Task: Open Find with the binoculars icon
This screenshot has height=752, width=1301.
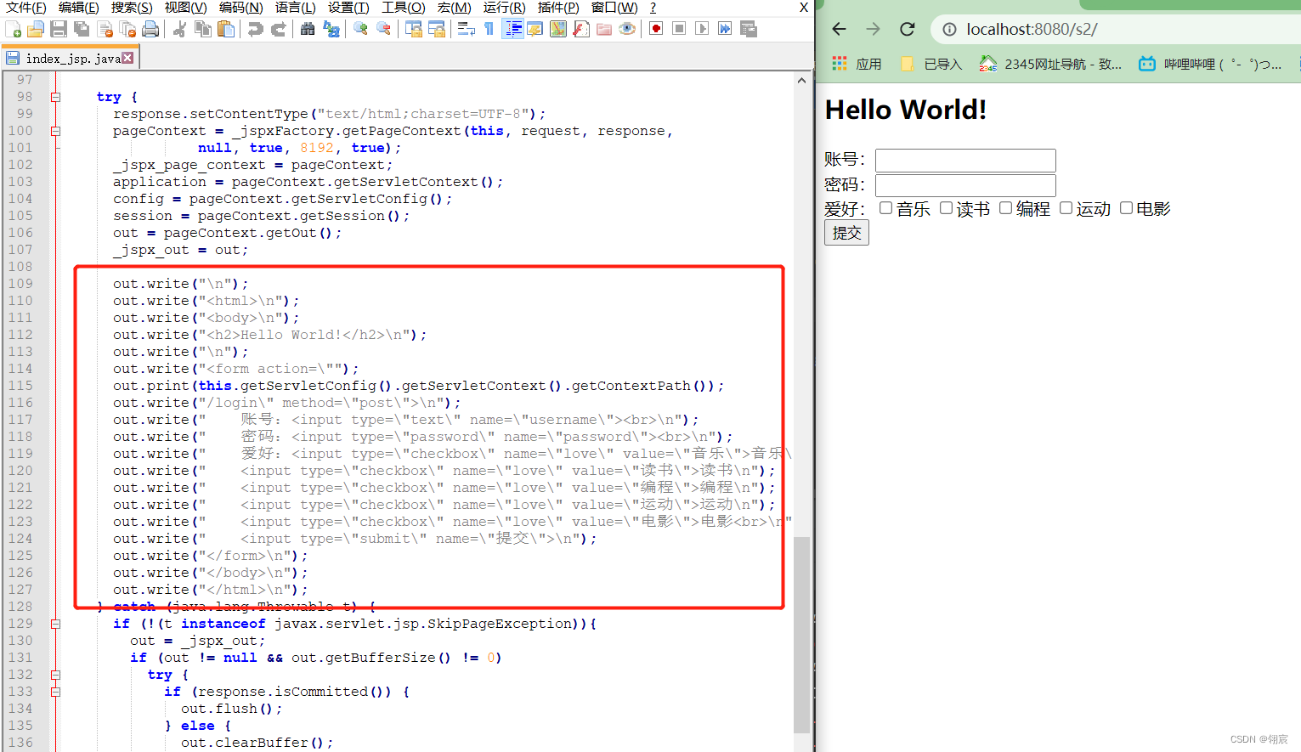Action: 308,30
